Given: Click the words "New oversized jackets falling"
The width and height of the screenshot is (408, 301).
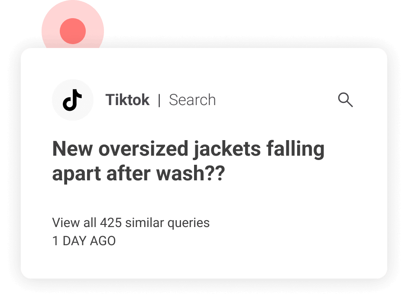Looking at the screenshot, I should 188,149.
